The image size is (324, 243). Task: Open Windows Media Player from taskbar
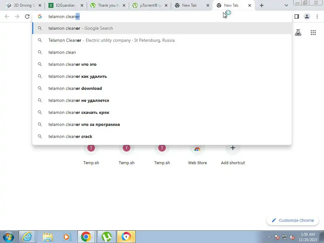[x=67, y=237]
